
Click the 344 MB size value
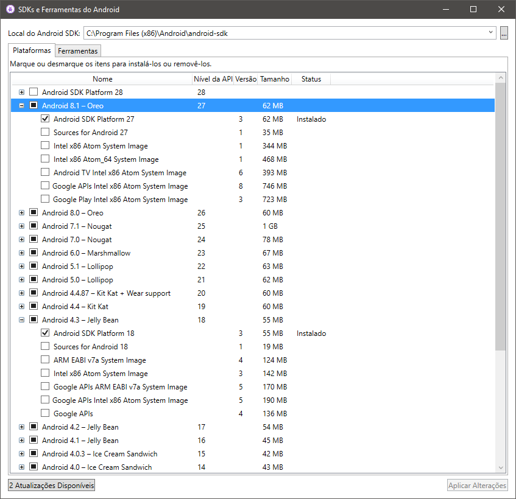coord(275,146)
